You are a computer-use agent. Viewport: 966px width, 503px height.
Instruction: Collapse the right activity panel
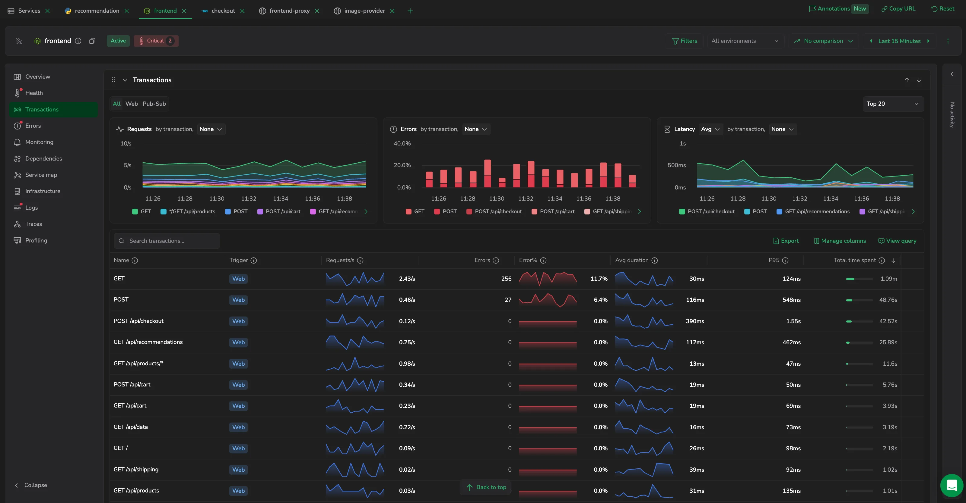coord(952,74)
